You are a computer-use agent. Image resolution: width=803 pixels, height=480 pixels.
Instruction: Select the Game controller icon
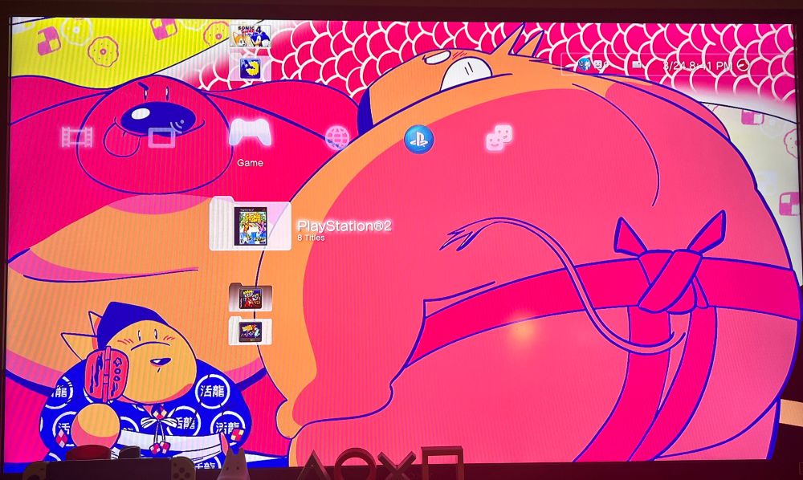[x=250, y=133]
